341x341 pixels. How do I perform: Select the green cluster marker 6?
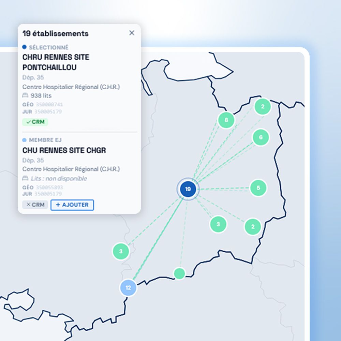[x=261, y=137]
